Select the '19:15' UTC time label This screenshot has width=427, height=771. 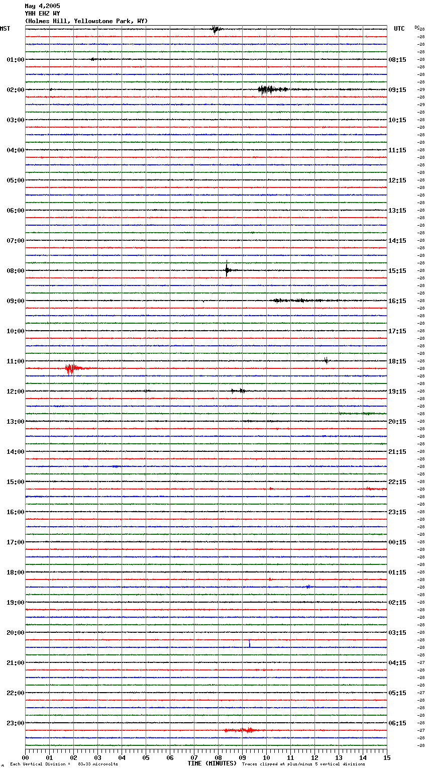[397, 392]
